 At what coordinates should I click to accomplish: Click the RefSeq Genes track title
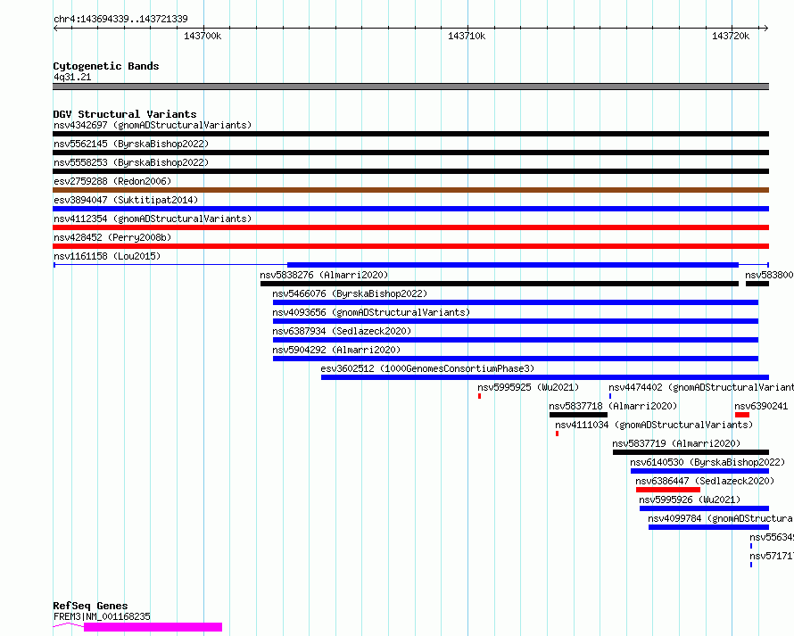90,606
